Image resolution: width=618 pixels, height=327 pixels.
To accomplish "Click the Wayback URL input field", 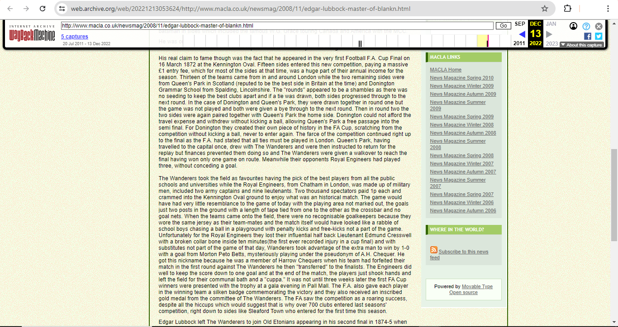I will click(277, 26).
